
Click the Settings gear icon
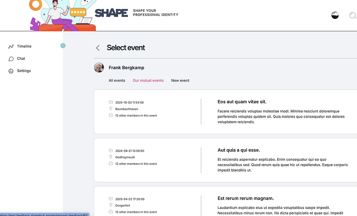coord(11,71)
